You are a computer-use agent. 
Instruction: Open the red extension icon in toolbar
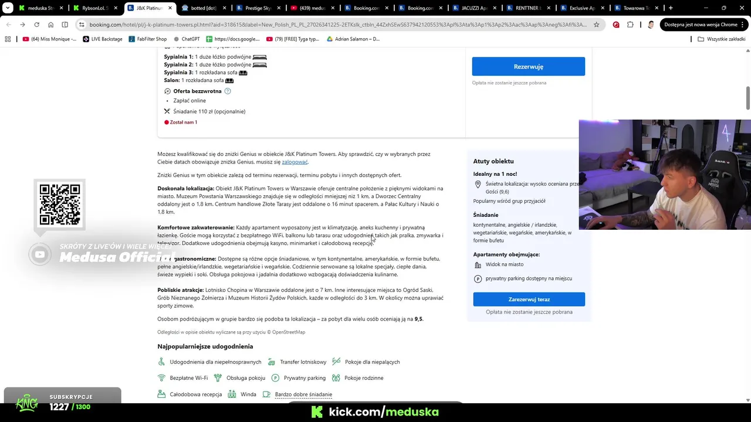pos(616,25)
